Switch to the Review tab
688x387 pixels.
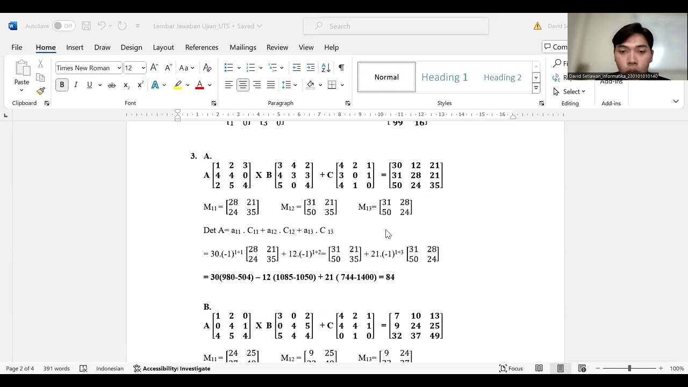(x=277, y=47)
